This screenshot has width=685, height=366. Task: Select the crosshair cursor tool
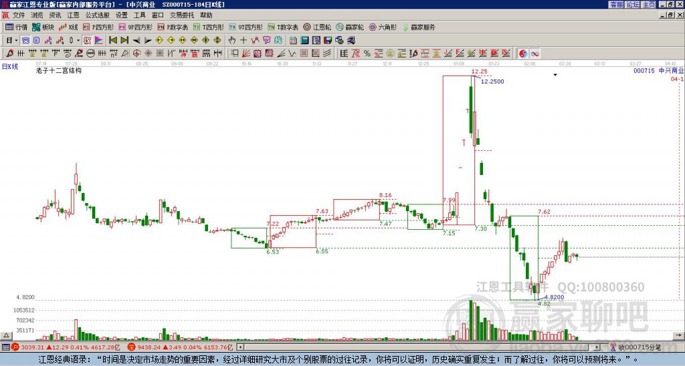[x=243, y=40]
